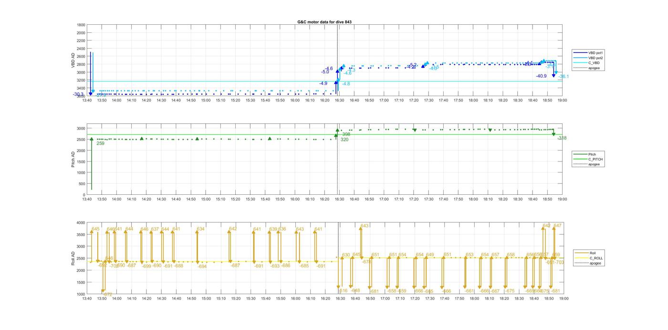668x330 pixels.
Task: Click the "320" data label in Pitch plot
Action: click(x=344, y=140)
